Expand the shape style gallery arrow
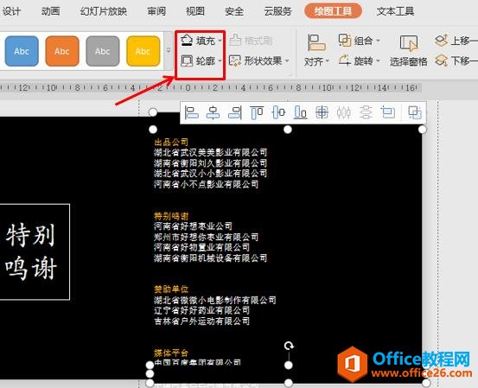 click(169, 51)
